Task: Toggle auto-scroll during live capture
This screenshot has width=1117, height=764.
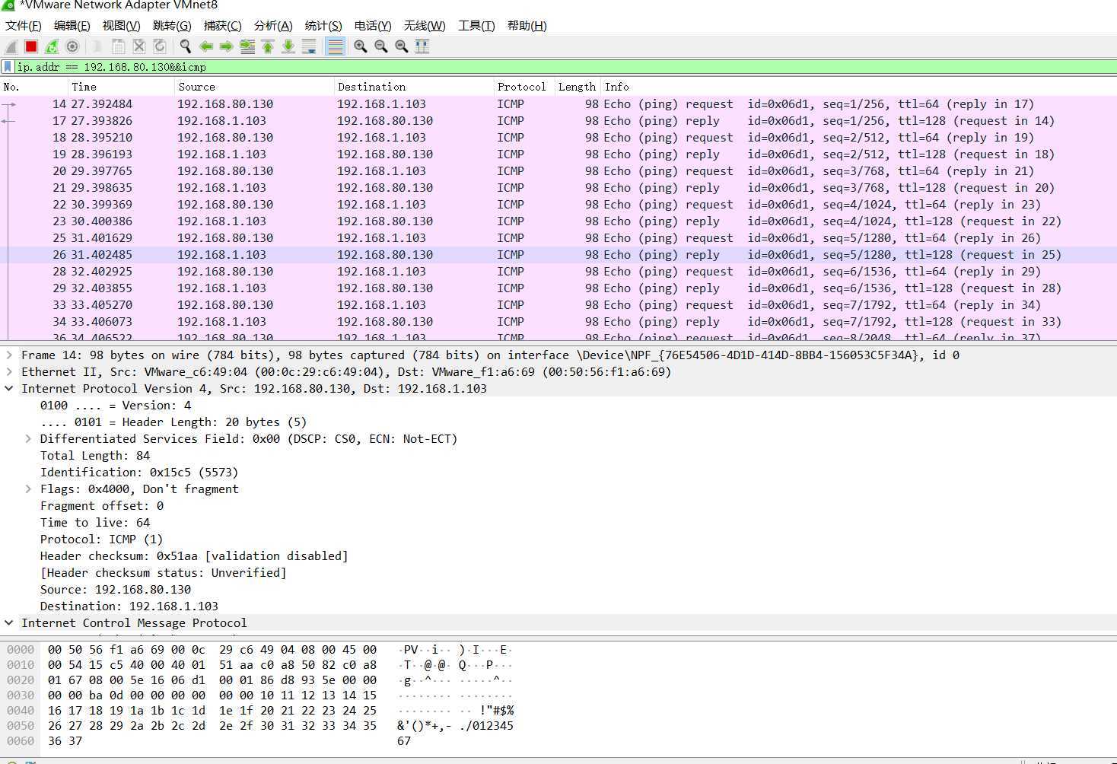Action: coord(309,46)
